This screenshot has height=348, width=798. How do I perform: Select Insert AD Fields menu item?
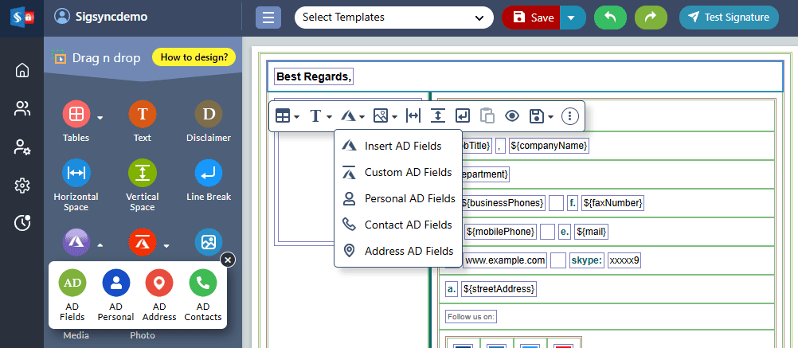[x=398, y=146]
